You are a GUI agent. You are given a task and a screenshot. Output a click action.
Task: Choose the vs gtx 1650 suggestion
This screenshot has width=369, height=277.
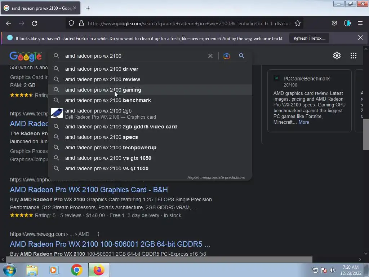150,158
